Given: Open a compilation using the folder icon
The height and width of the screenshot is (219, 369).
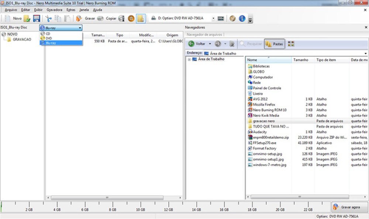Looking at the screenshot, I should click(27, 18).
